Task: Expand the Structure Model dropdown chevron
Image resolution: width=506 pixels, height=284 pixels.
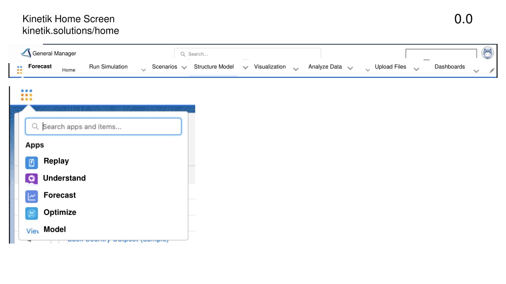Action: [246, 68]
